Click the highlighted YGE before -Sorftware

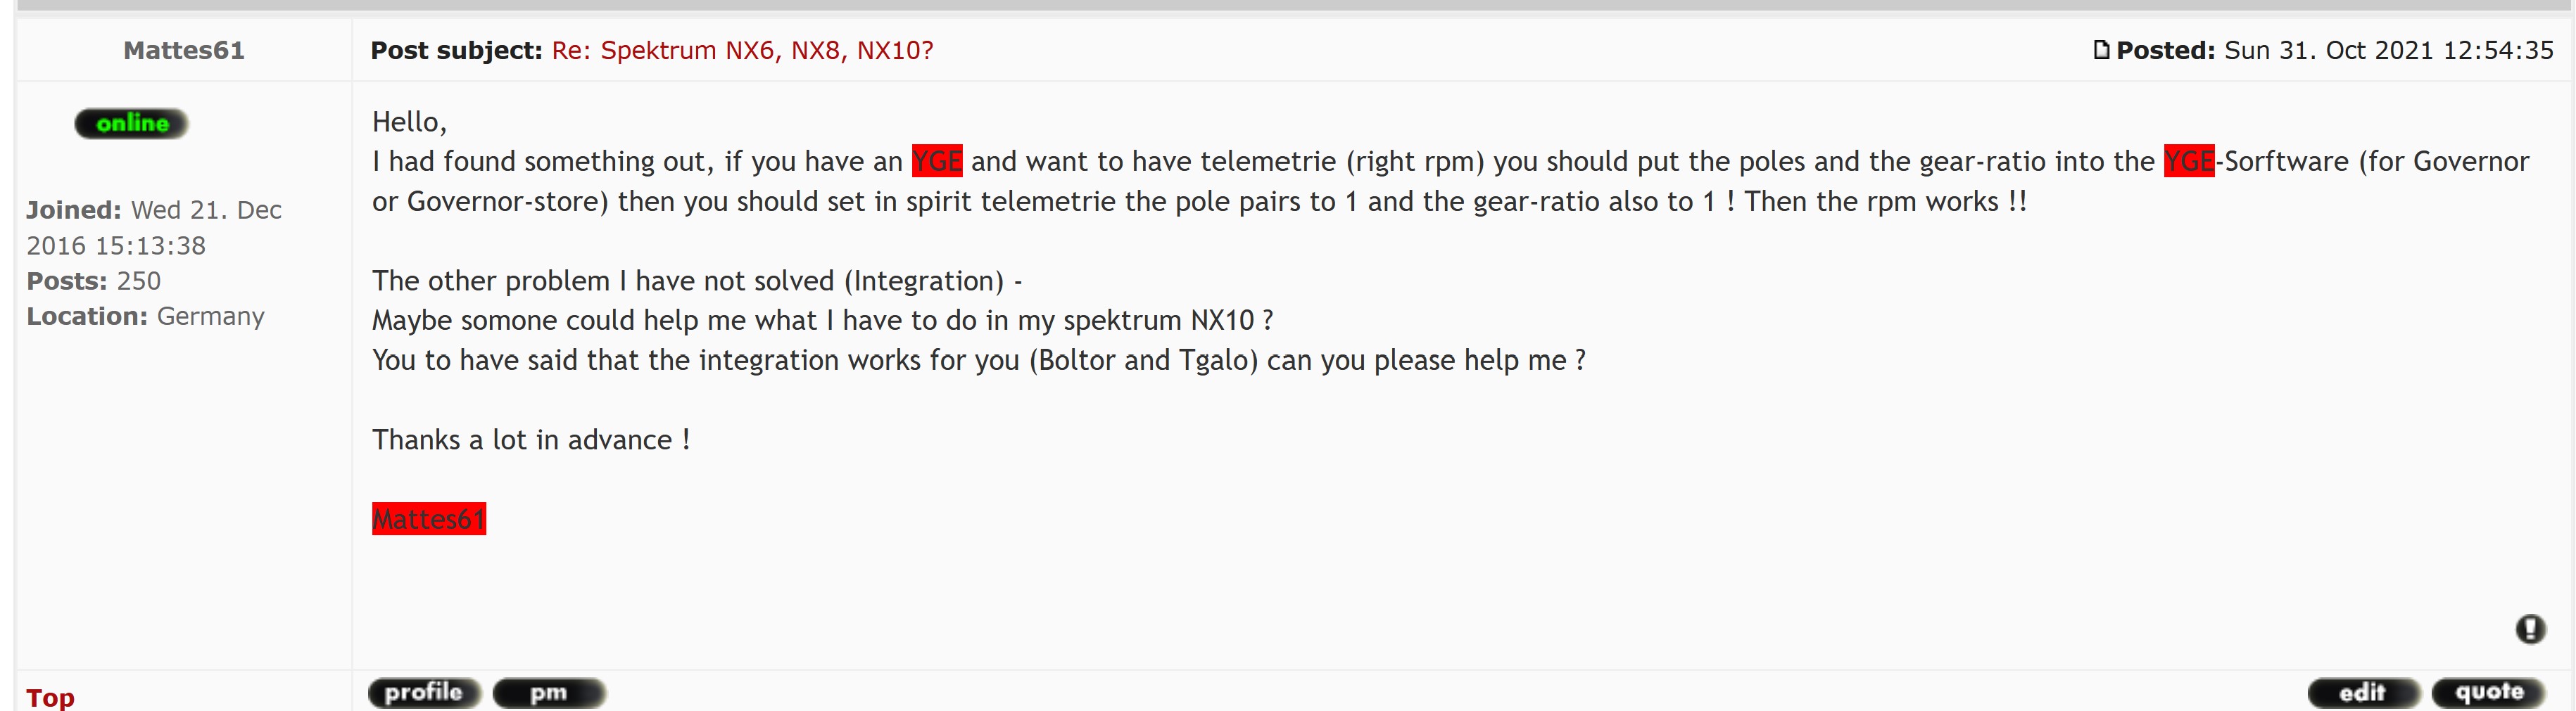coord(2189,161)
